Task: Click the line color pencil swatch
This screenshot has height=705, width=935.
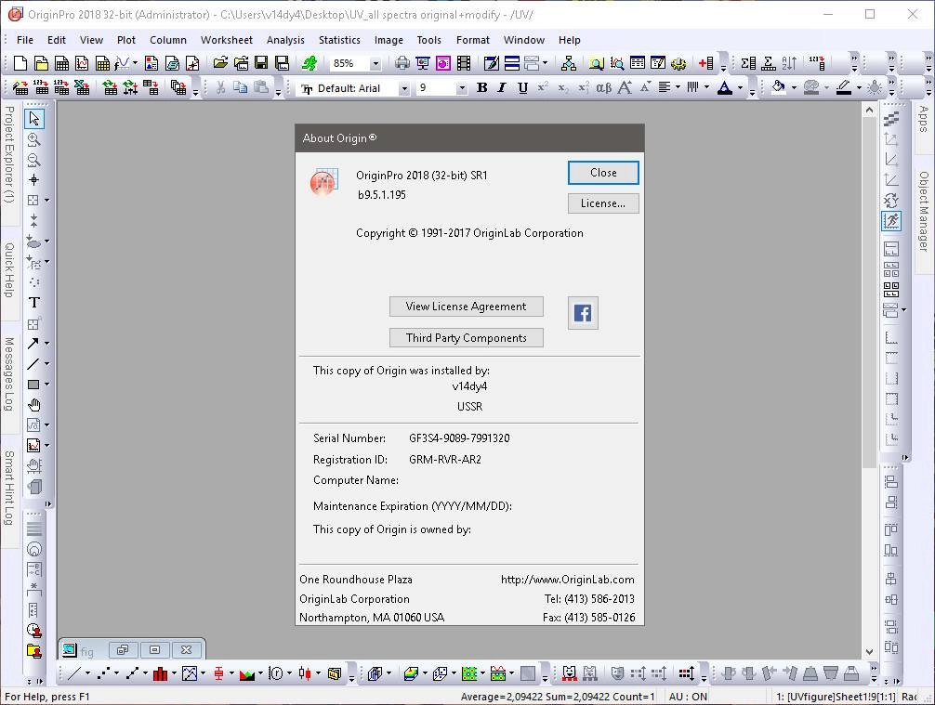Action: pos(844,88)
